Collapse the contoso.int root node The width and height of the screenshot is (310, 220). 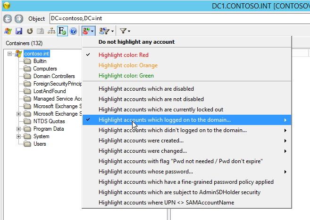point(9,54)
